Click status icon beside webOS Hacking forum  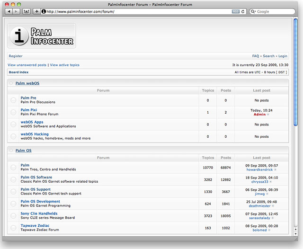click(x=13, y=136)
